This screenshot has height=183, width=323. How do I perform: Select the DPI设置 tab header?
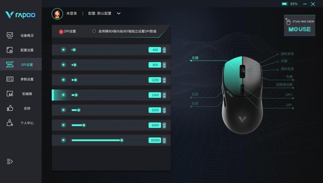(x=67, y=32)
